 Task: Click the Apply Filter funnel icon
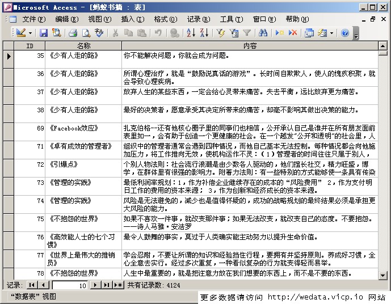tap(247, 33)
